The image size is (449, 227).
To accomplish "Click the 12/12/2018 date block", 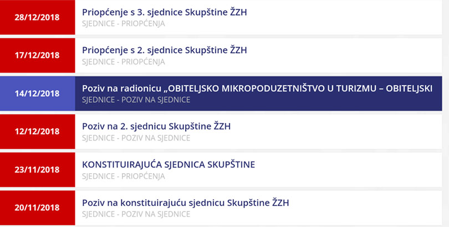I will 38,132.
